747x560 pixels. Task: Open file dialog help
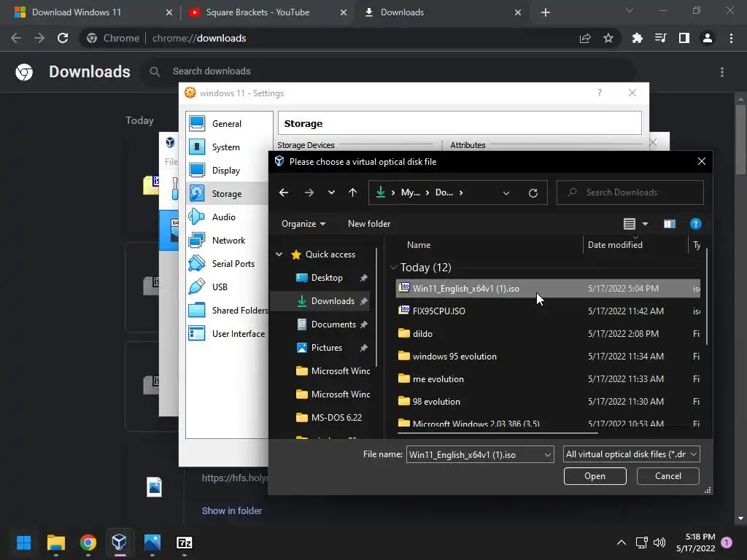pos(695,224)
